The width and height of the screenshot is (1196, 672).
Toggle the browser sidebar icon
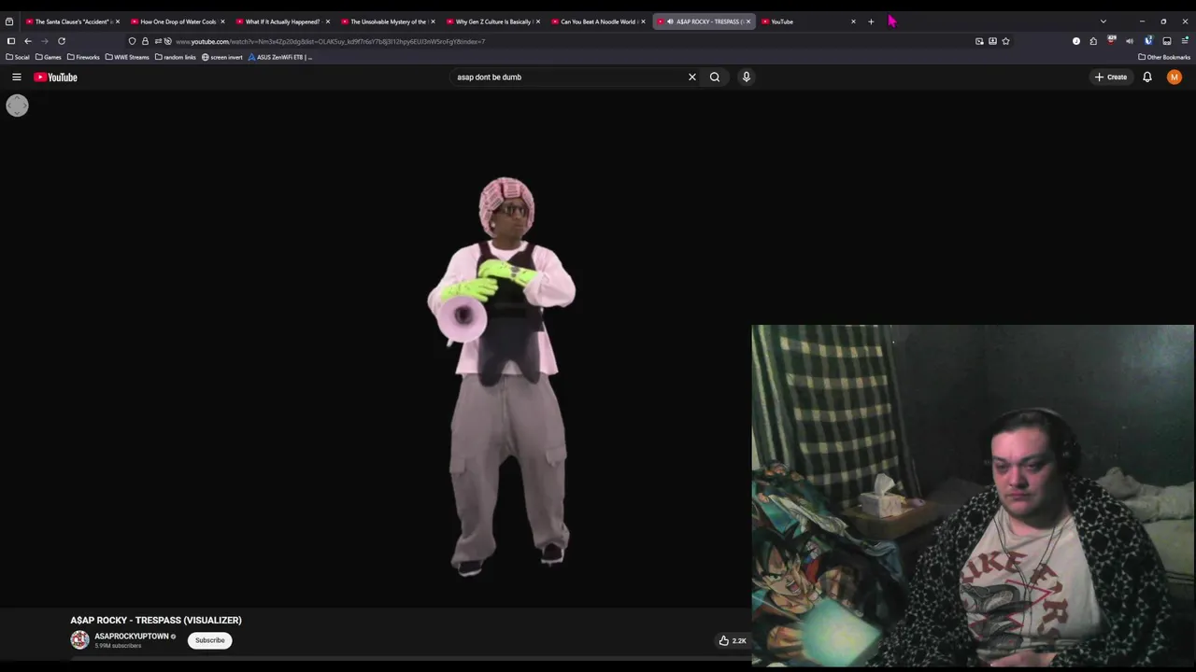pyautogui.click(x=11, y=41)
